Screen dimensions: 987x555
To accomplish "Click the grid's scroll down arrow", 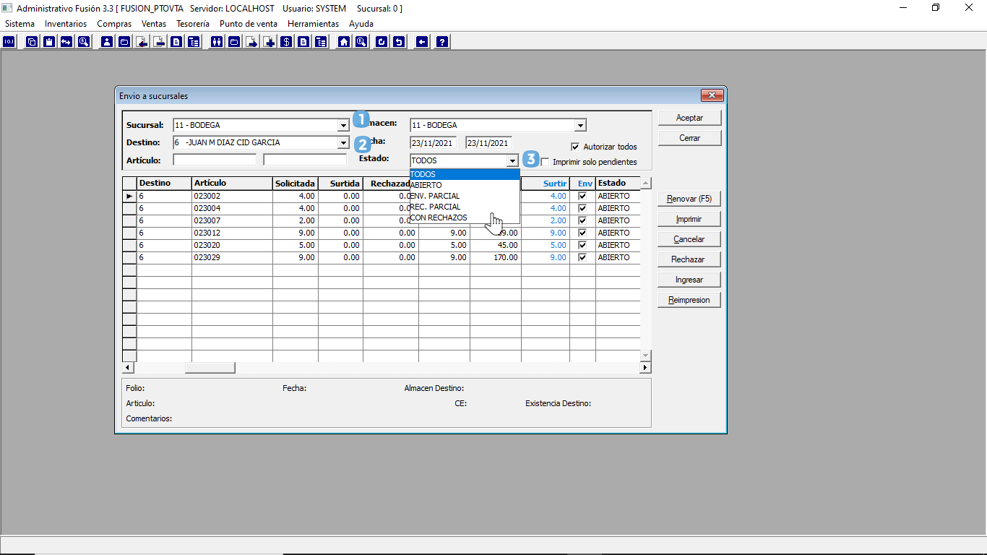I will click(645, 356).
